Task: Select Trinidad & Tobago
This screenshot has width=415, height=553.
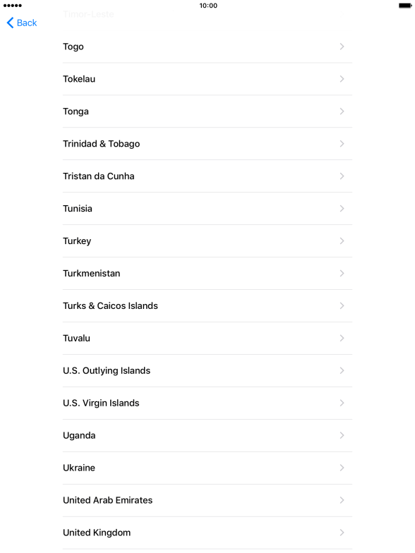Action: point(207,144)
